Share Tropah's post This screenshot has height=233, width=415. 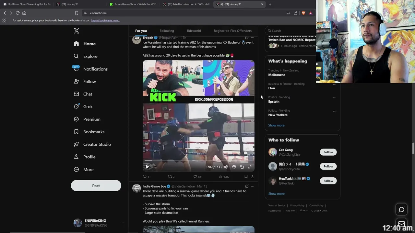[252, 177]
